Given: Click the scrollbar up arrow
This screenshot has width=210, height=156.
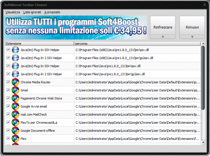Looking at the screenshot, I should (x=203, y=43).
